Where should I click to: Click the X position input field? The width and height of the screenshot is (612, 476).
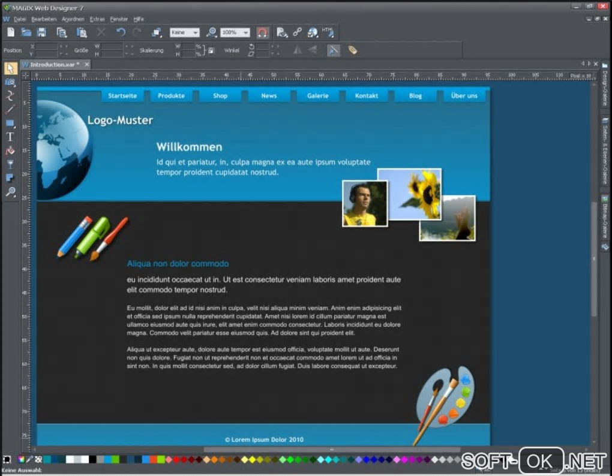[46, 46]
